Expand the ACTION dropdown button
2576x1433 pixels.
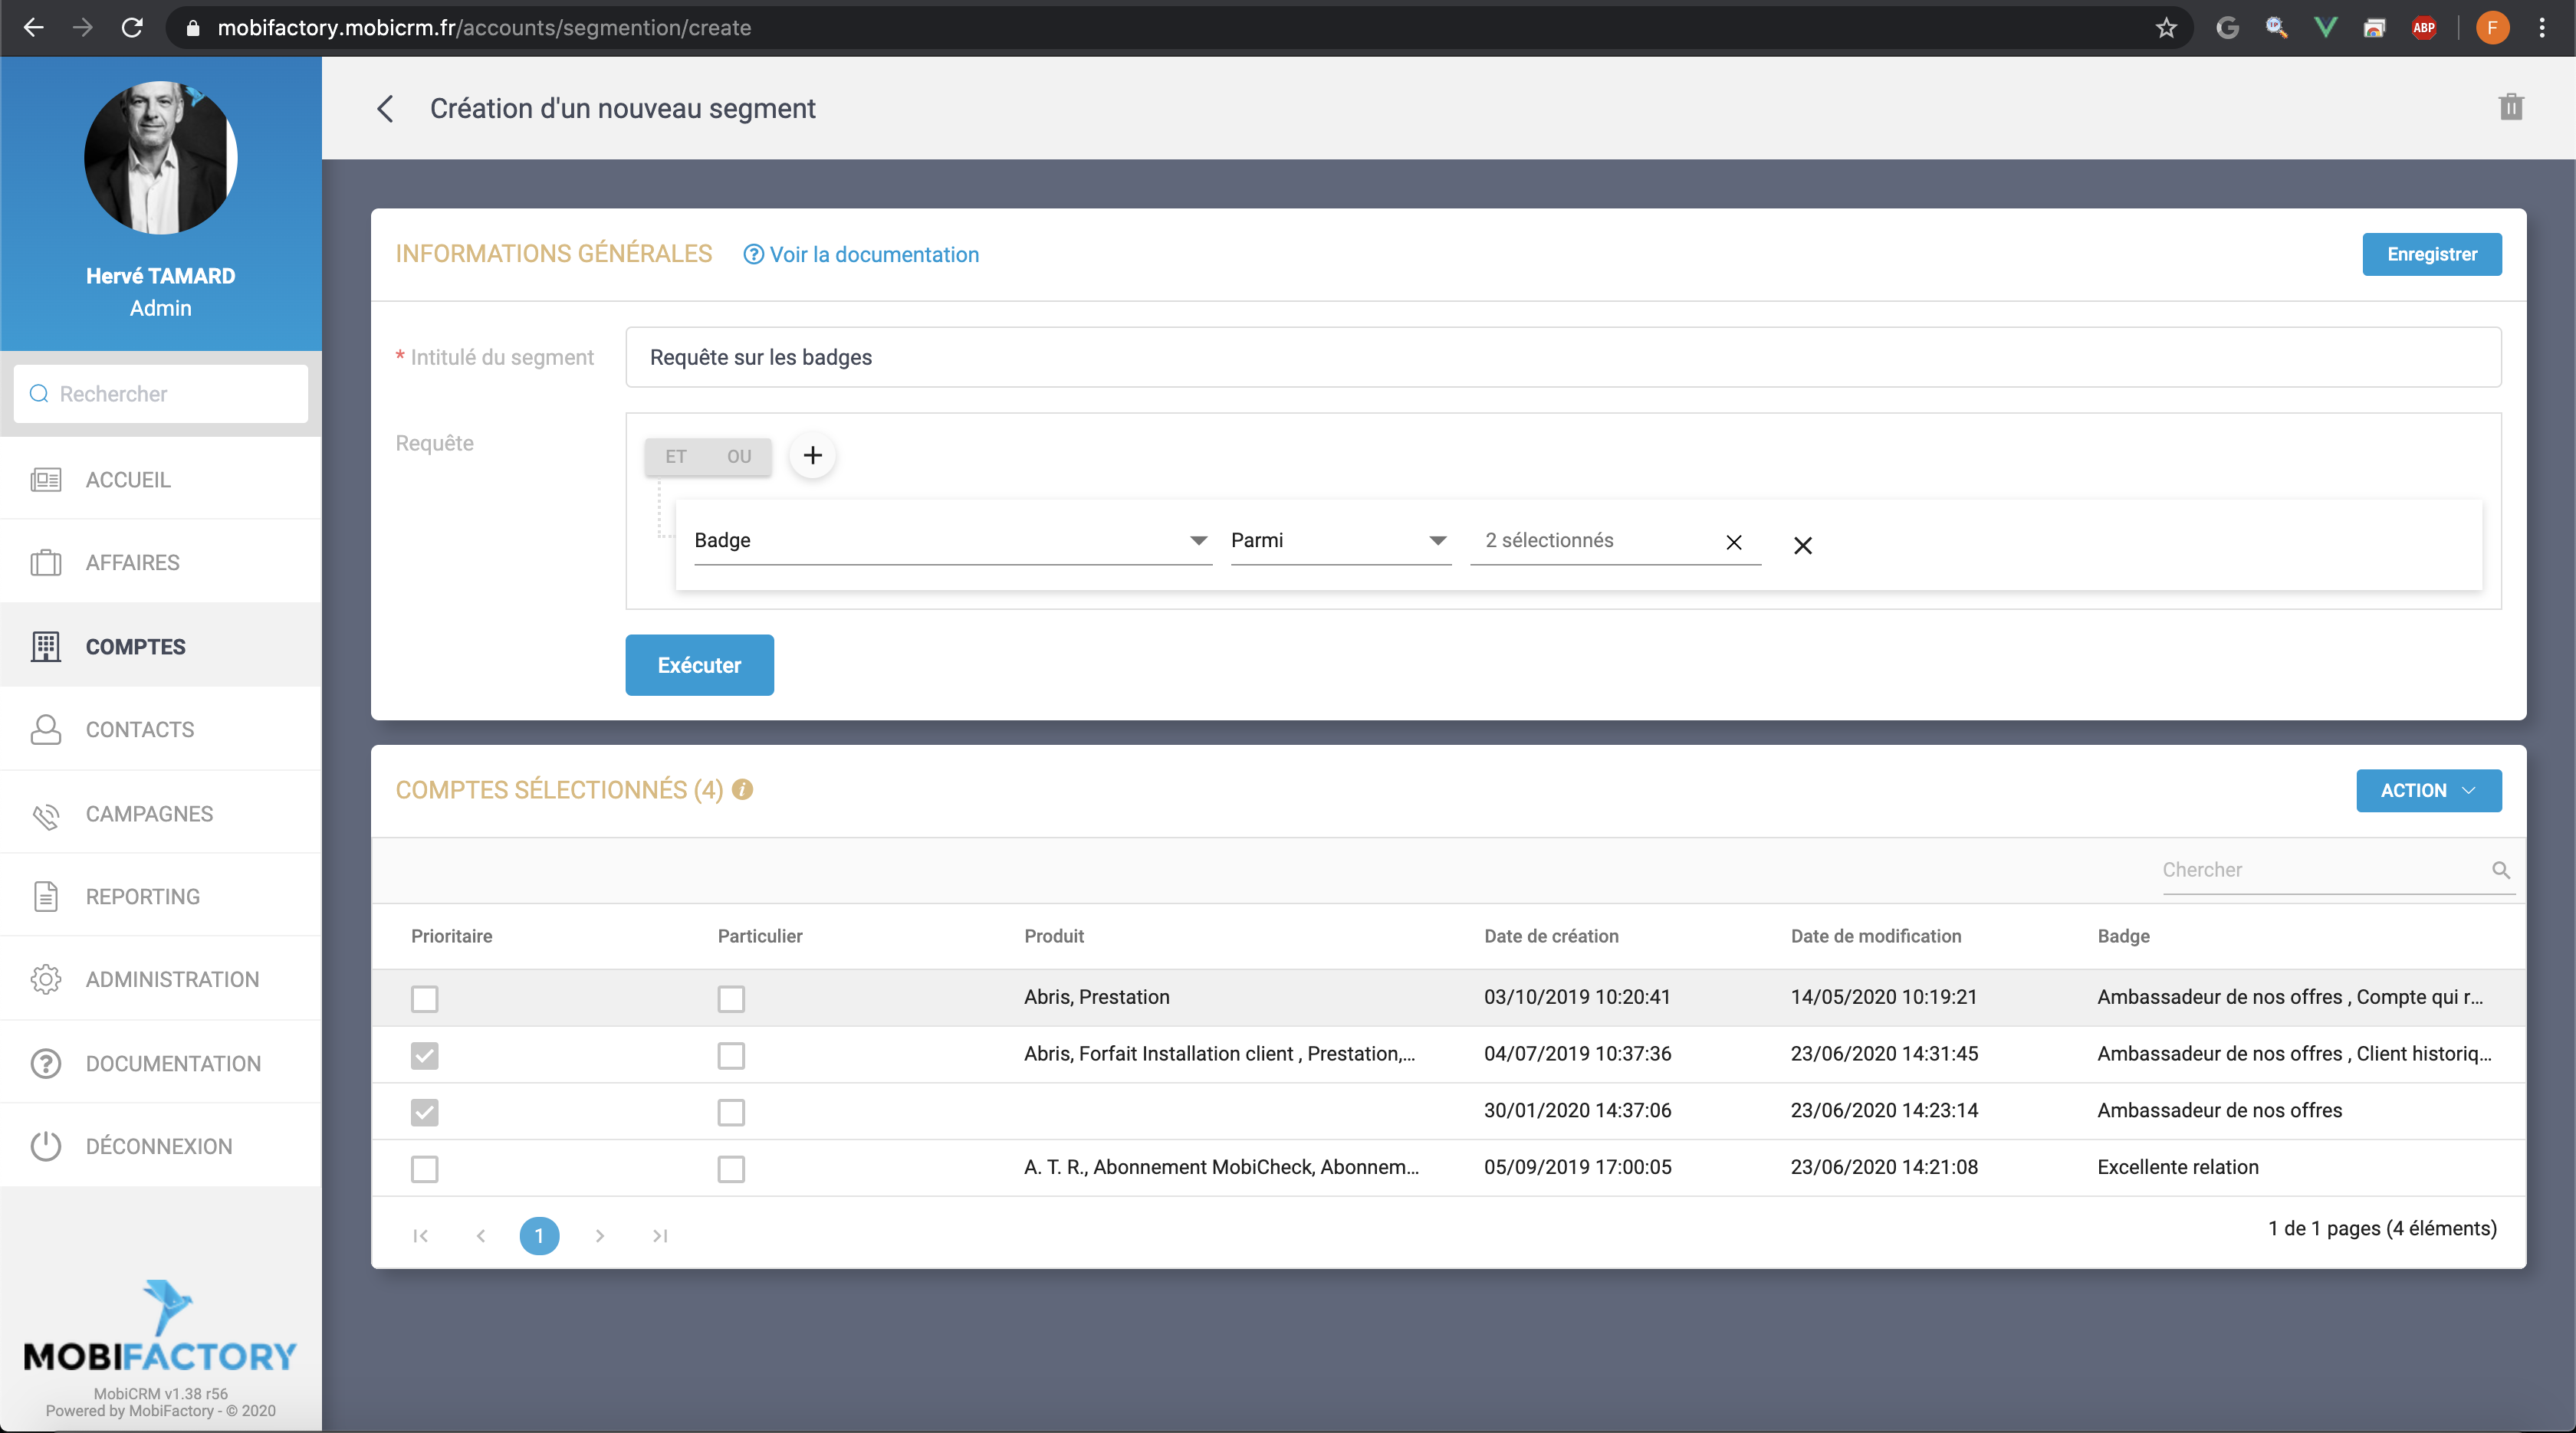[x=2427, y=790]
